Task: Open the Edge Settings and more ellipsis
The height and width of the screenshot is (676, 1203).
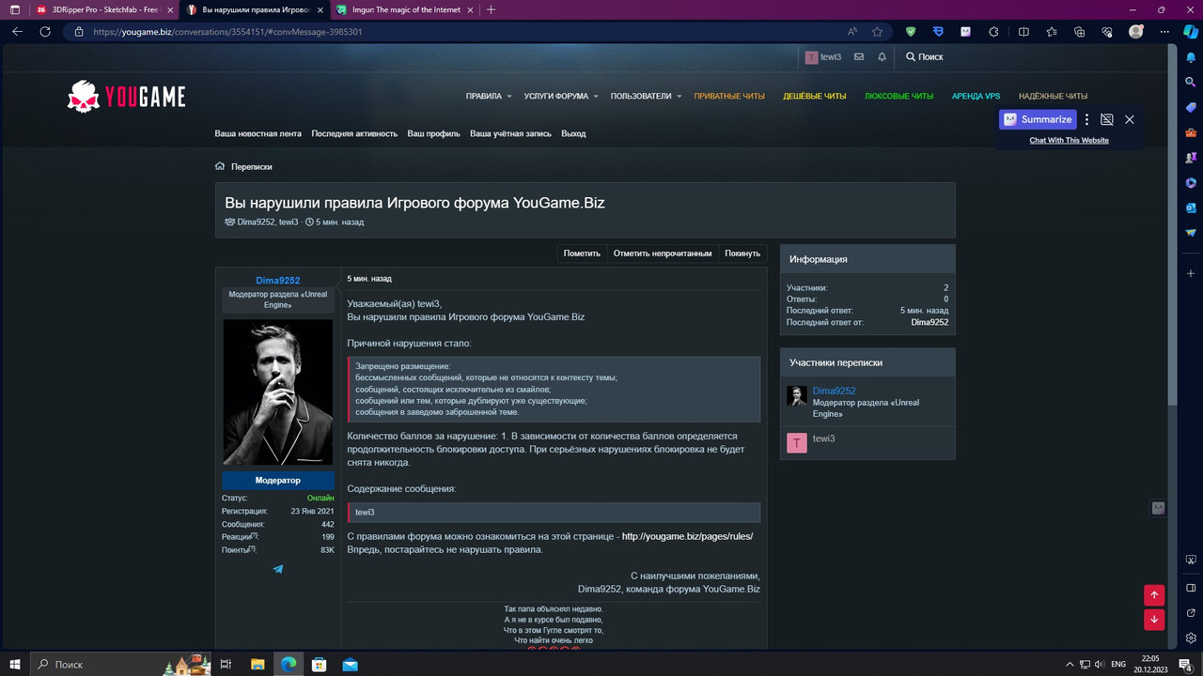Action: (x=1164, y=31)
